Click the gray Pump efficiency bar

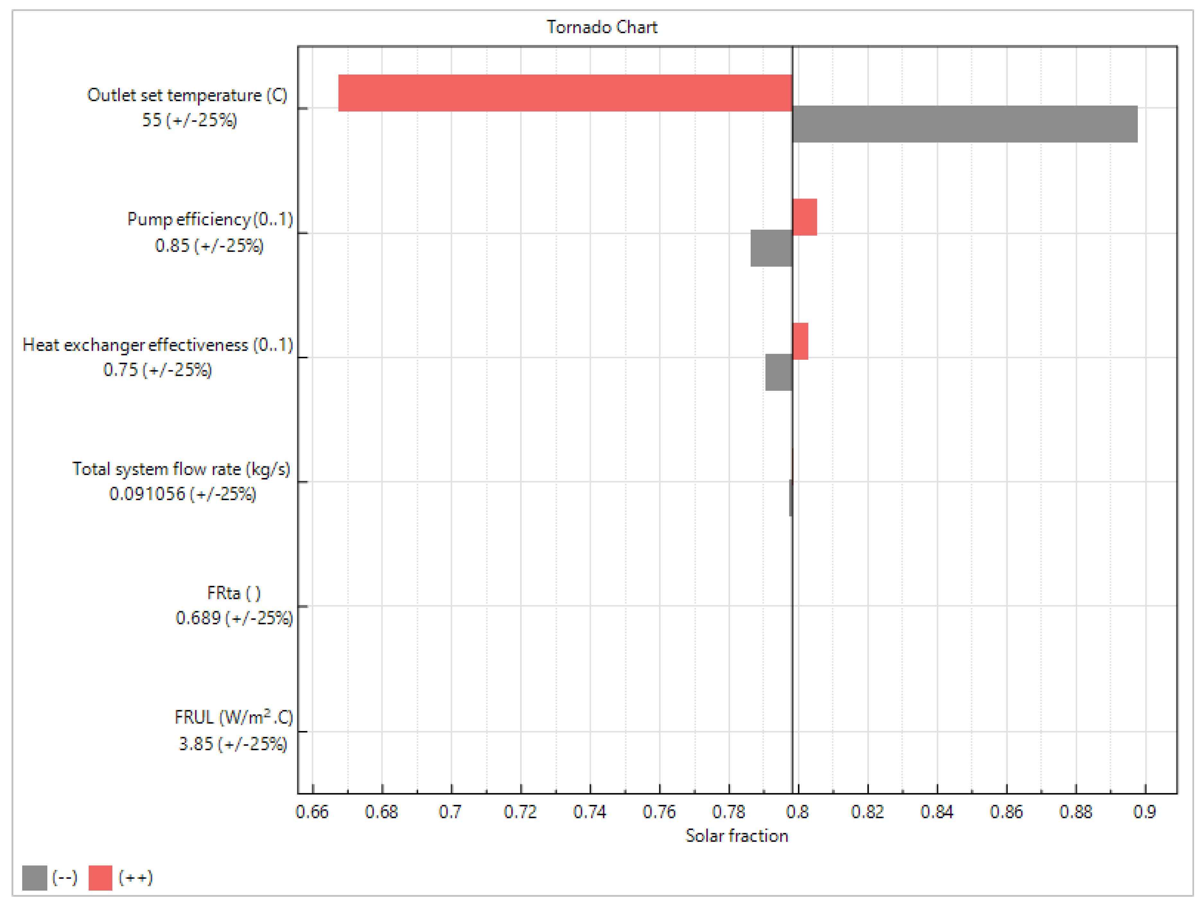(771, 248)
